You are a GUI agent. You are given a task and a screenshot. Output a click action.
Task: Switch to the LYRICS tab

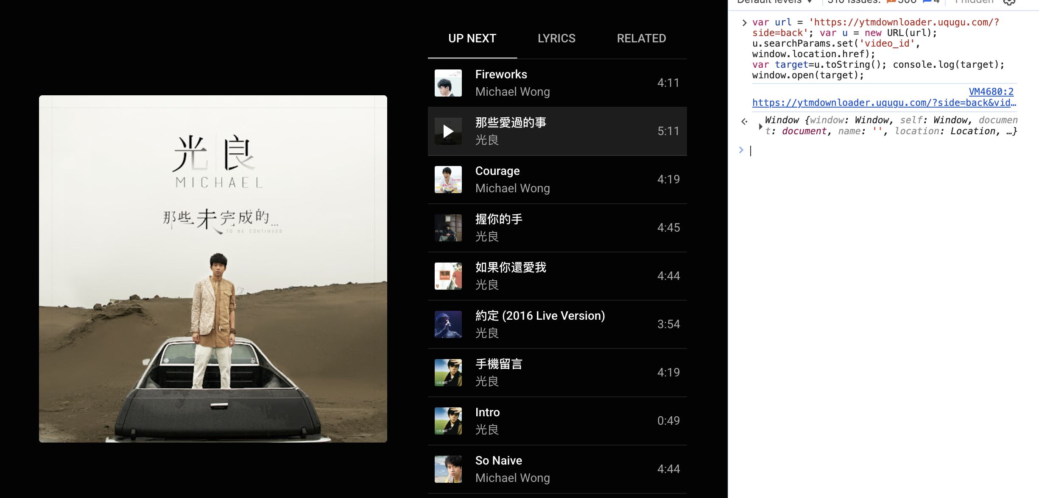(556, 39)
